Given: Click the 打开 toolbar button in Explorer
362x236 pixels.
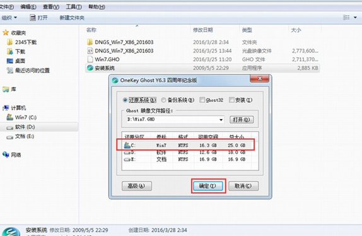Looking at the screenshot, I should point(39,18).
